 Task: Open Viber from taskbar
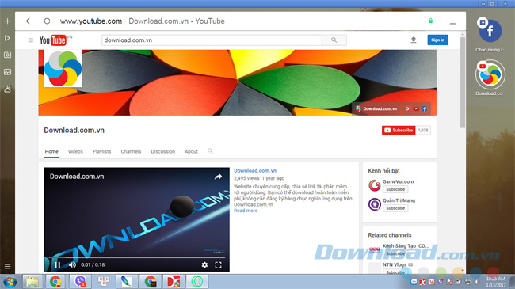coord(80,282)
